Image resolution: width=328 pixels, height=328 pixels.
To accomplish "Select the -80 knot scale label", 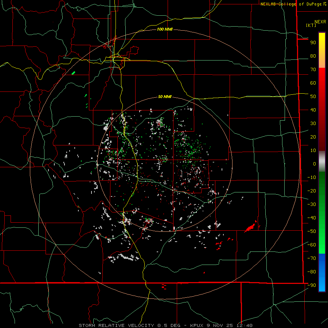I will click(312, 272).
